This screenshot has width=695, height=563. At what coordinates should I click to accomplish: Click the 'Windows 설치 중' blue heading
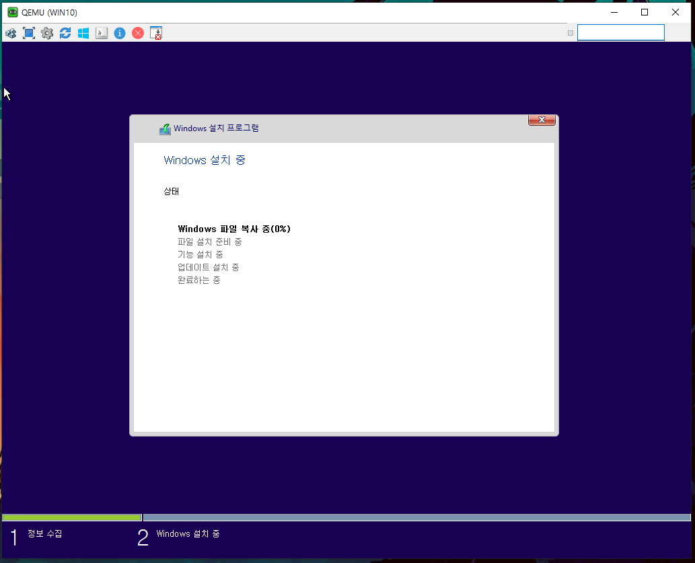click(205, 160)
